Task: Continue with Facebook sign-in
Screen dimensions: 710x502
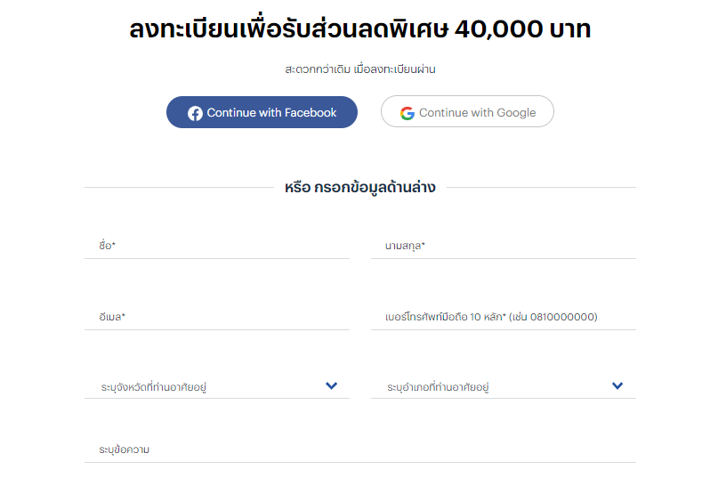Action: (x=262, y=112)
